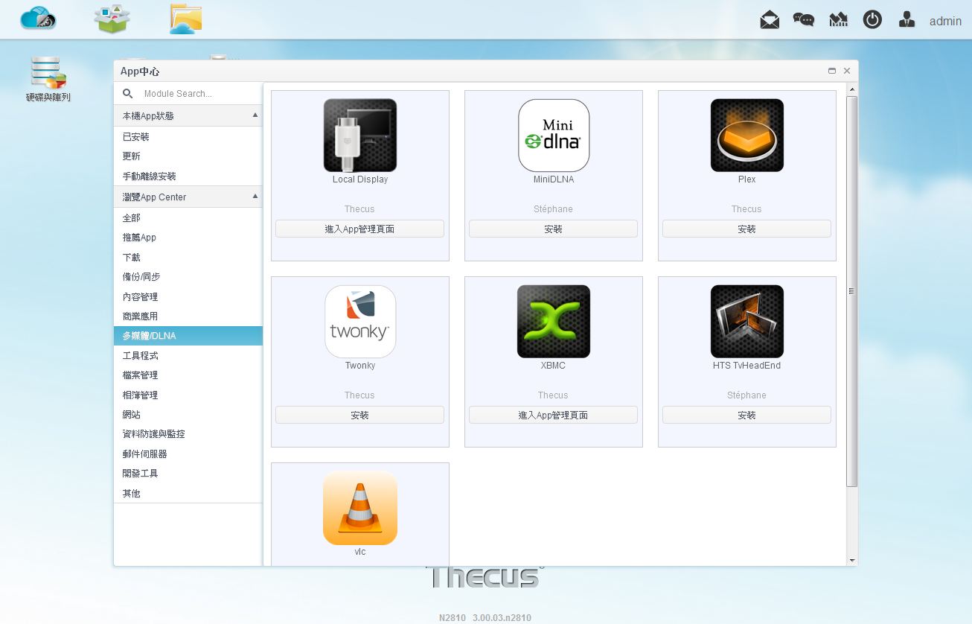This screenshot has width=972, height=624.
Task: Click the Plex app icon
Action: [x=747, y=136]
